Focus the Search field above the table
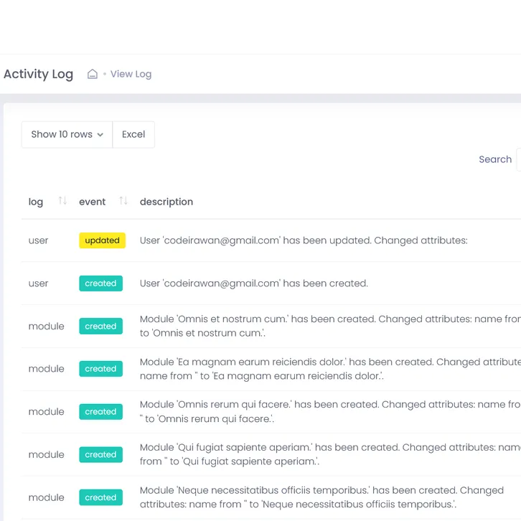Image resolution: width=521 pixels, height=521 pixels. (518, 159)
